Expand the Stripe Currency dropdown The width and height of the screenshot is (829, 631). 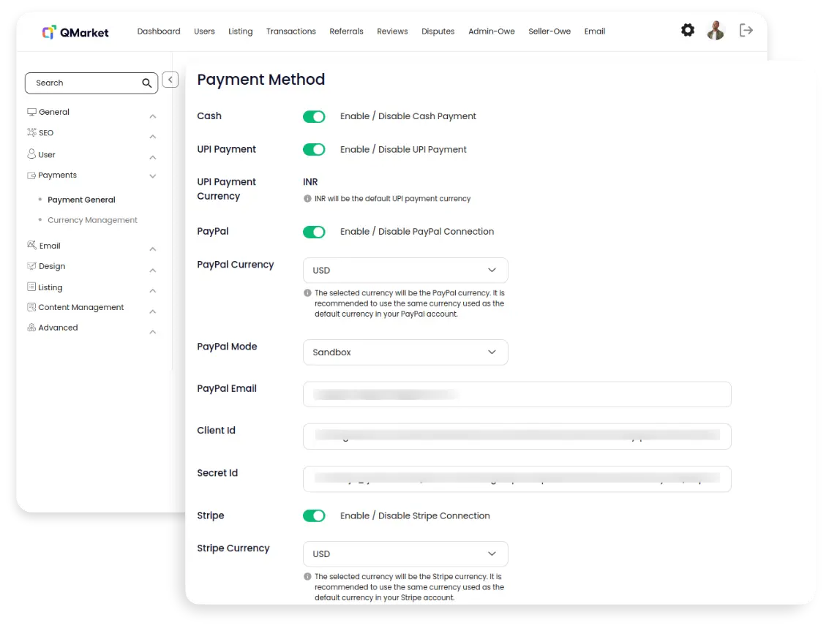pyautogui.click(x=405, y=554)
